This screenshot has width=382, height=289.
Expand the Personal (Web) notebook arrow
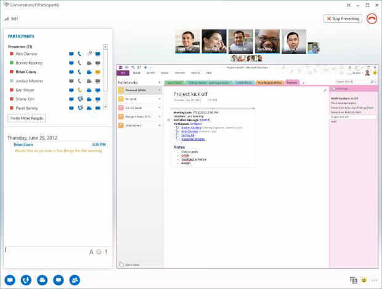(160, 90)
